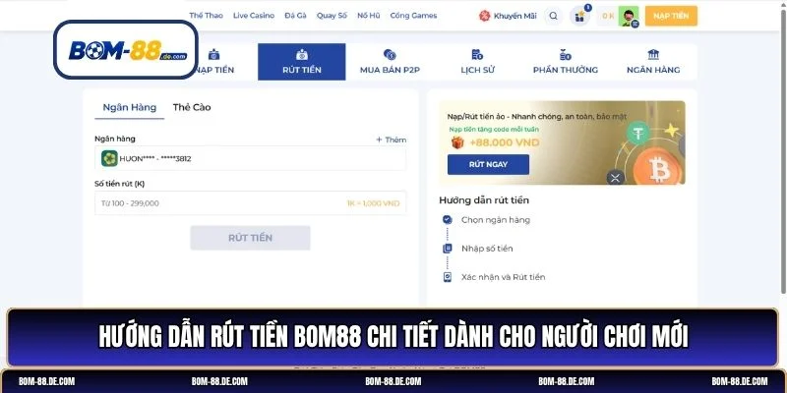Close the banner with the X icon

[616, 177]
